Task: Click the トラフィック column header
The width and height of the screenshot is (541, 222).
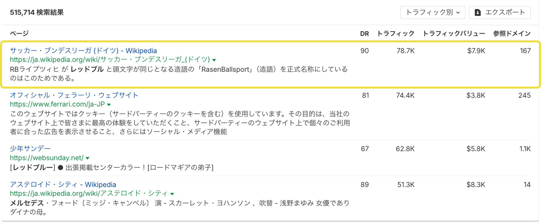Action: coord(395,34)
